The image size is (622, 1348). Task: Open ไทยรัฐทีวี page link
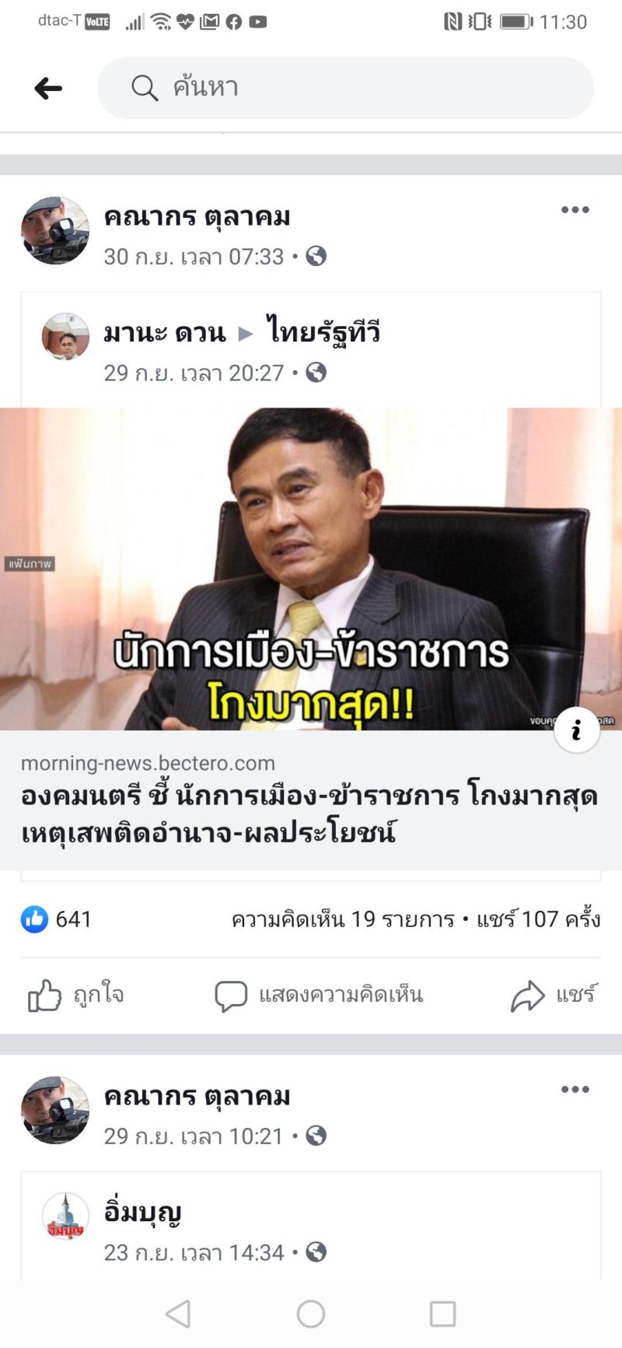click(x=323, y=332)
